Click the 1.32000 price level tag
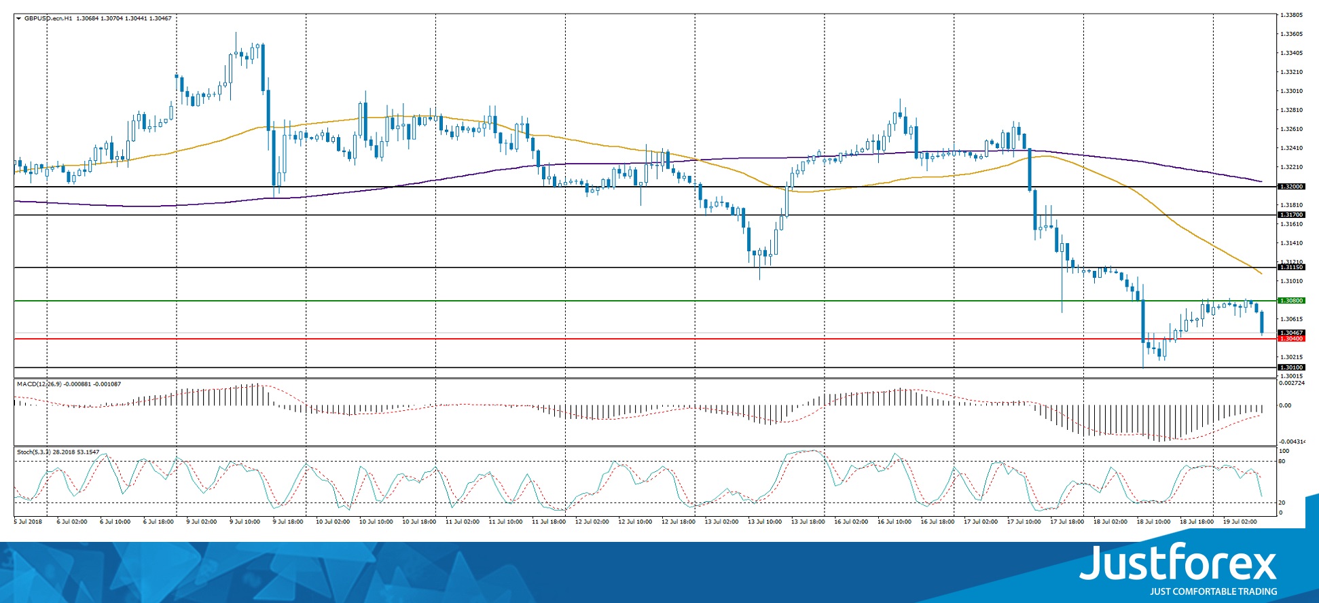This screenshot has width=1319, height=603. 1291,187
